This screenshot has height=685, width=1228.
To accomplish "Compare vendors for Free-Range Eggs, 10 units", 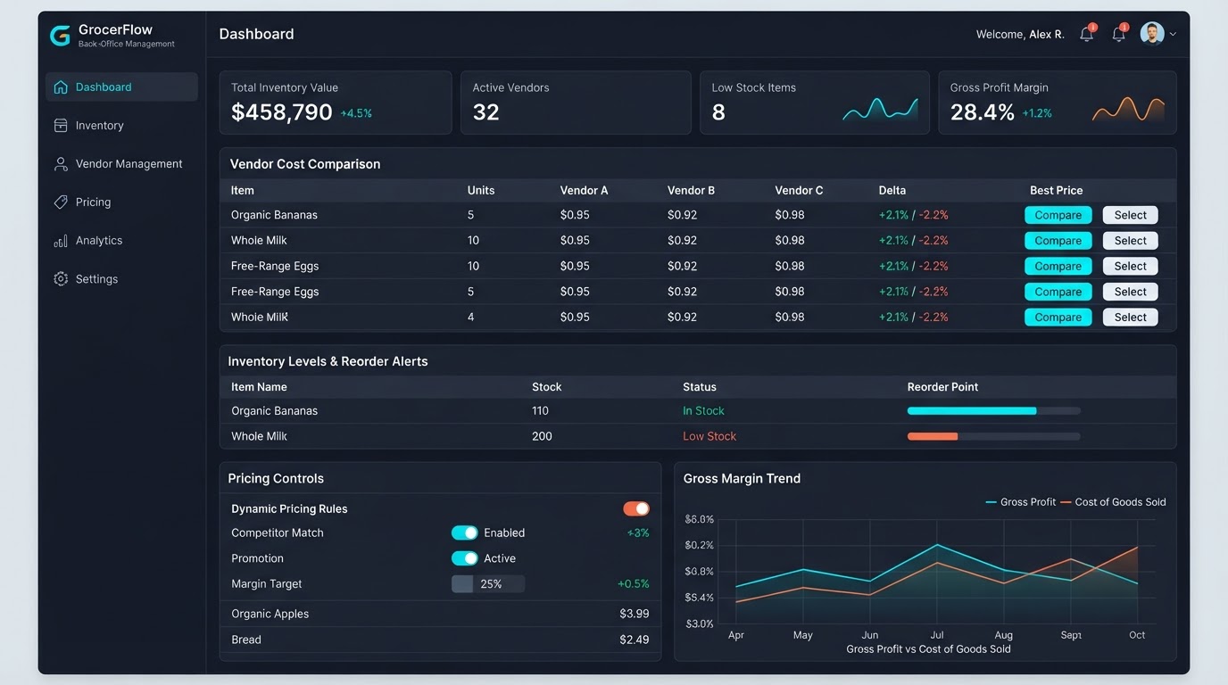I will coord(1058,266).
